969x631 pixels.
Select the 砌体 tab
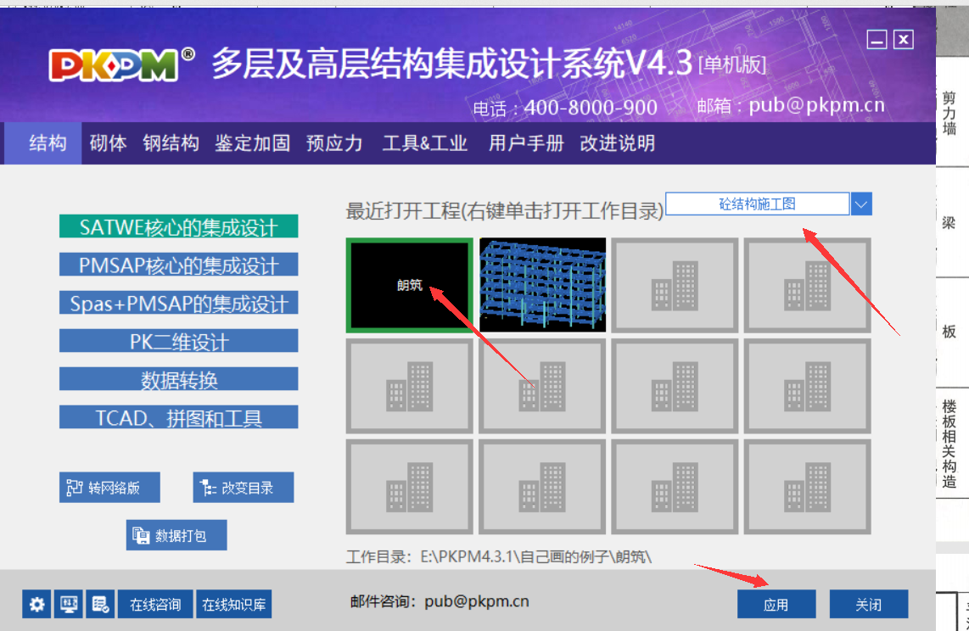coord(108,143)
